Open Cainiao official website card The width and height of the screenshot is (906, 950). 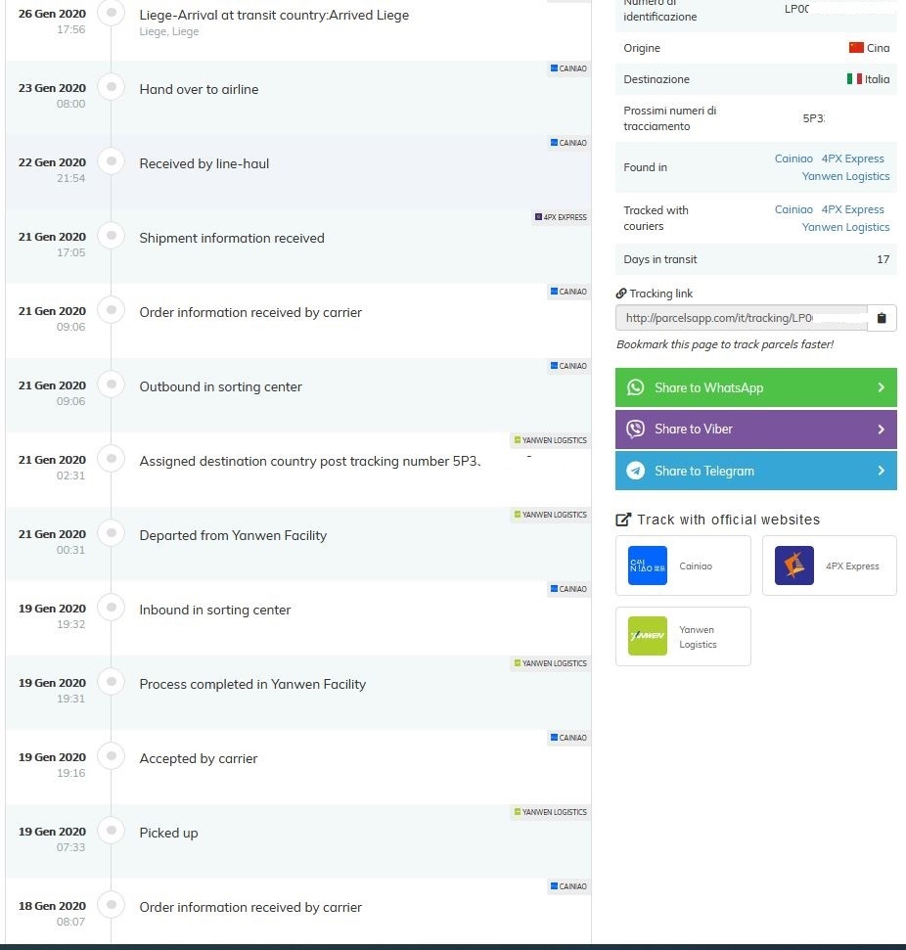tap(683, 565)
